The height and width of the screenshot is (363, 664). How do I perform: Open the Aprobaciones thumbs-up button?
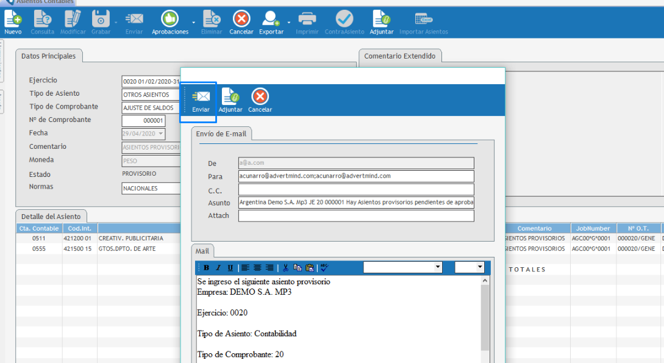(x=170, y=19)
